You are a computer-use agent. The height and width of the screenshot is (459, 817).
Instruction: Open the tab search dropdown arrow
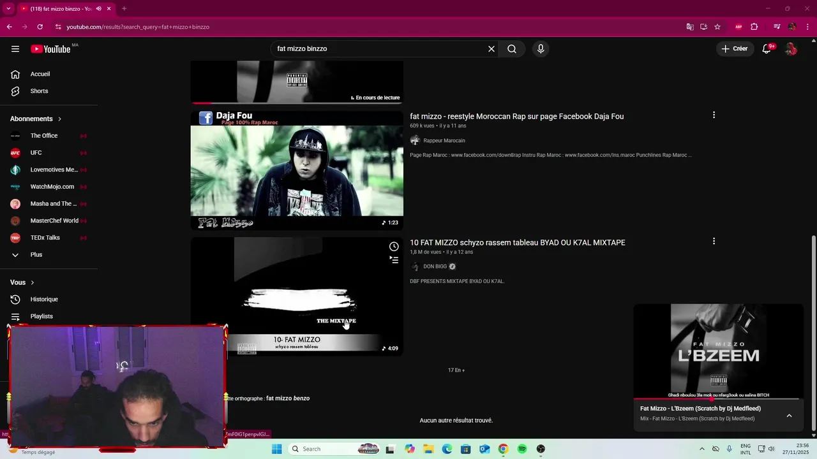tap(8, 9)
